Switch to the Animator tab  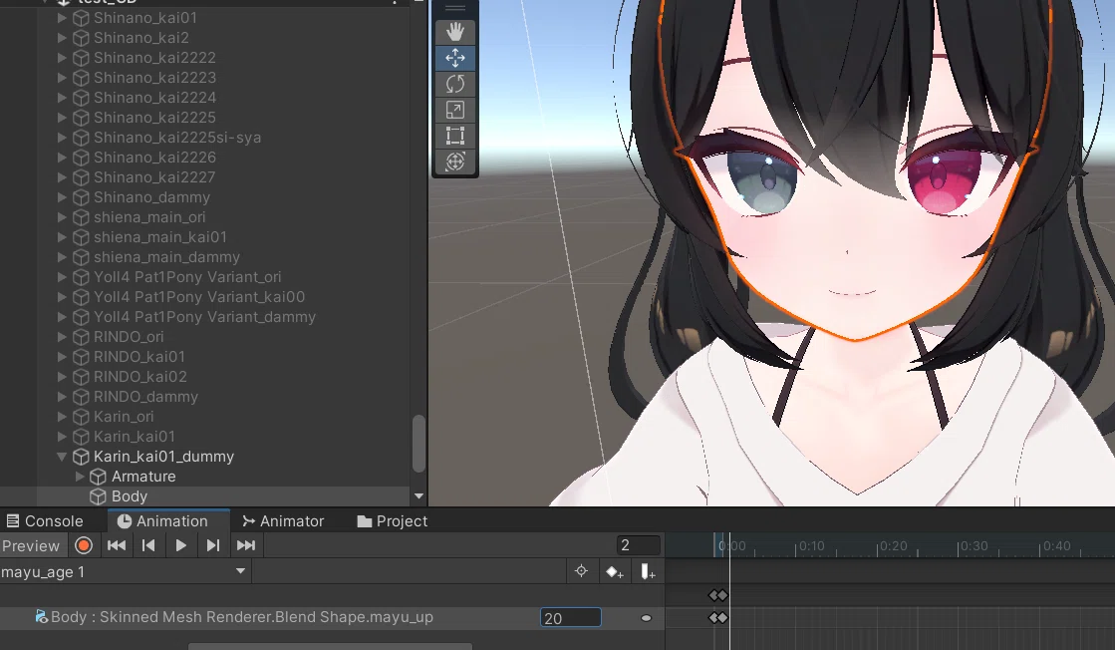pos(284,521)
